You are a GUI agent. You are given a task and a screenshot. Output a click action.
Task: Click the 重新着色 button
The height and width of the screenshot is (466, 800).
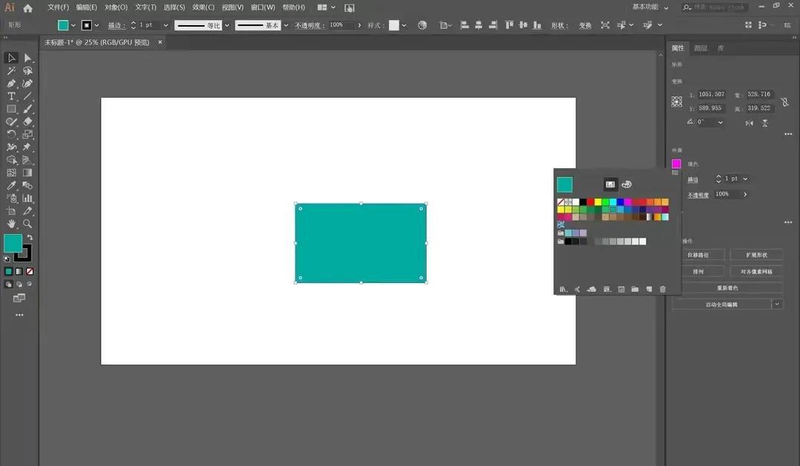point(727,287)
